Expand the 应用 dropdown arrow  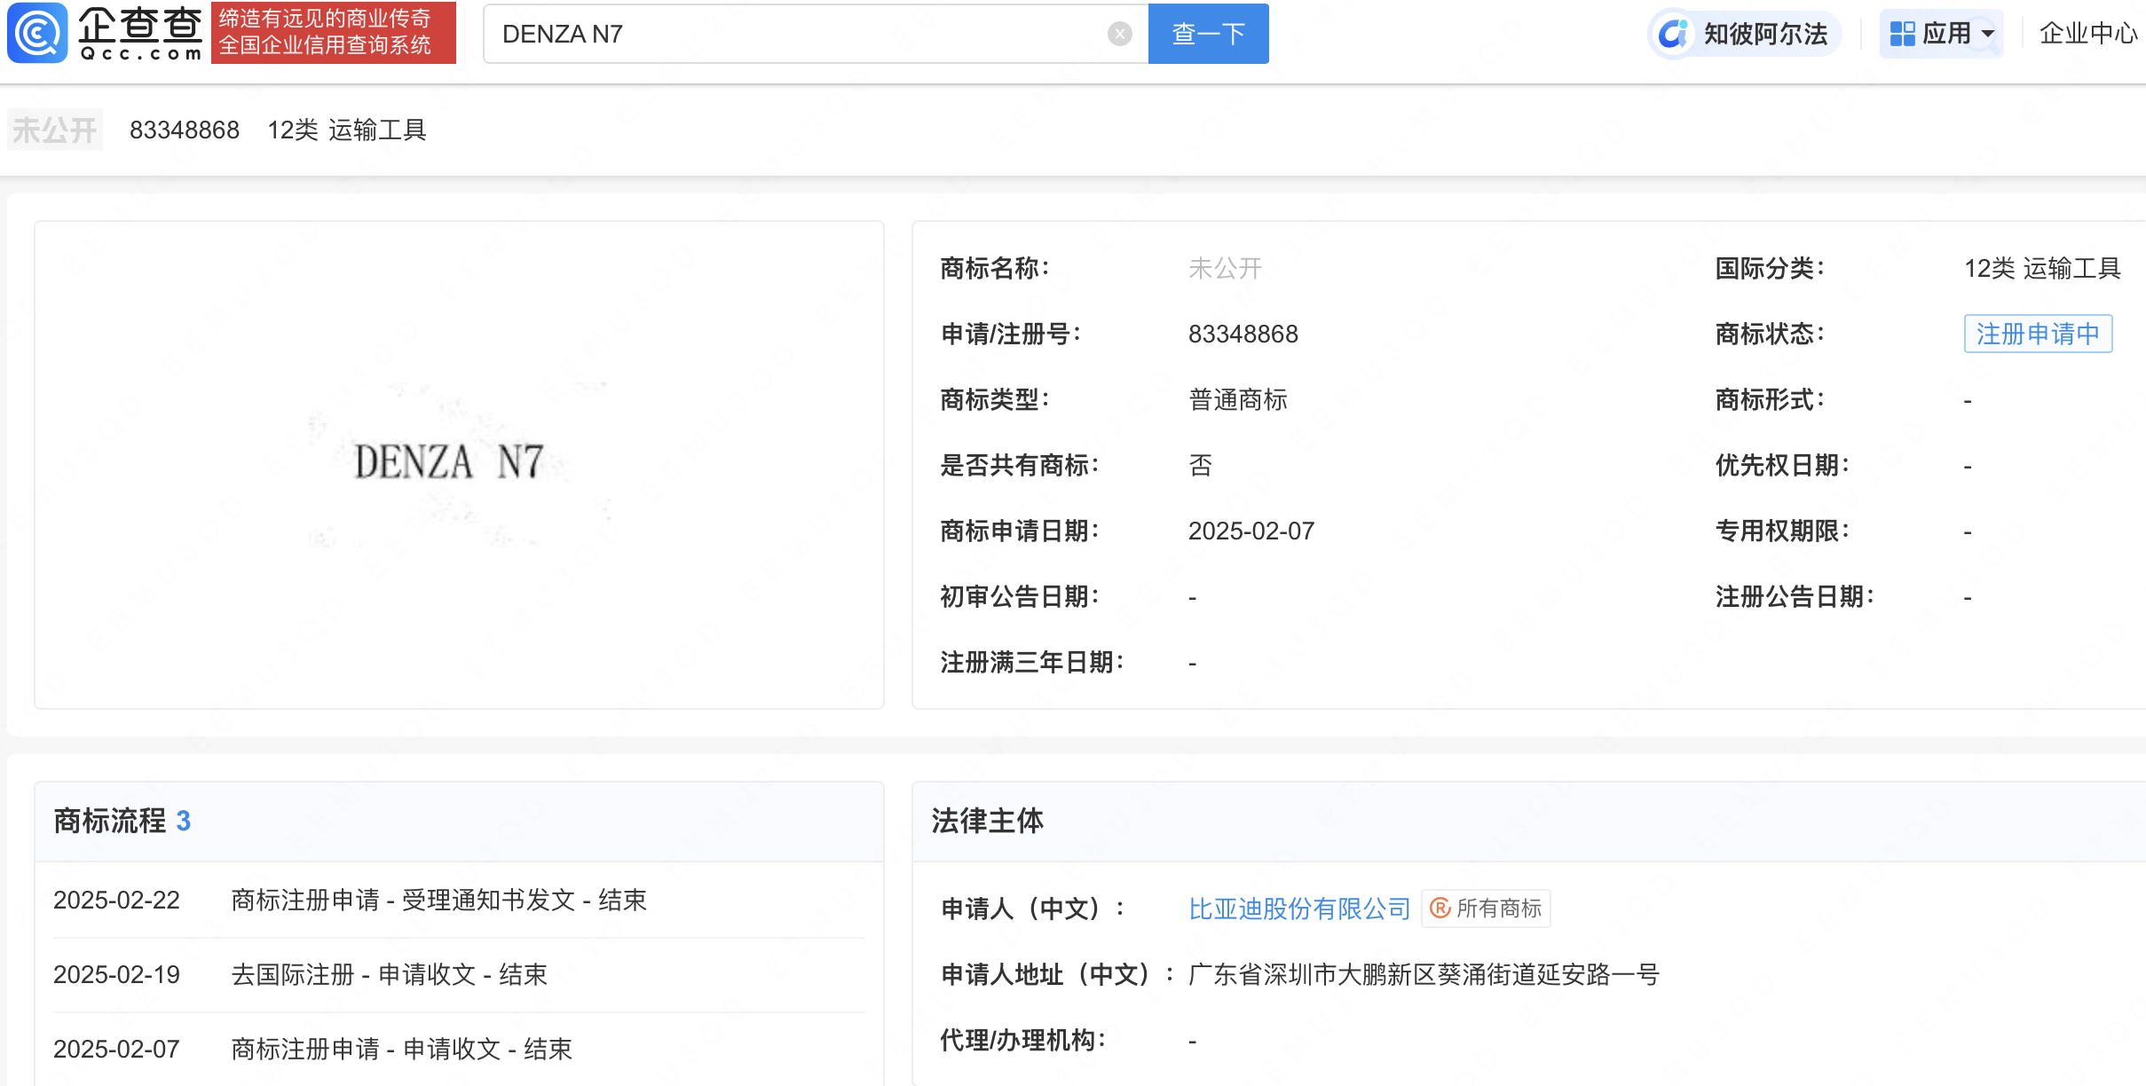pos(1988,35)
